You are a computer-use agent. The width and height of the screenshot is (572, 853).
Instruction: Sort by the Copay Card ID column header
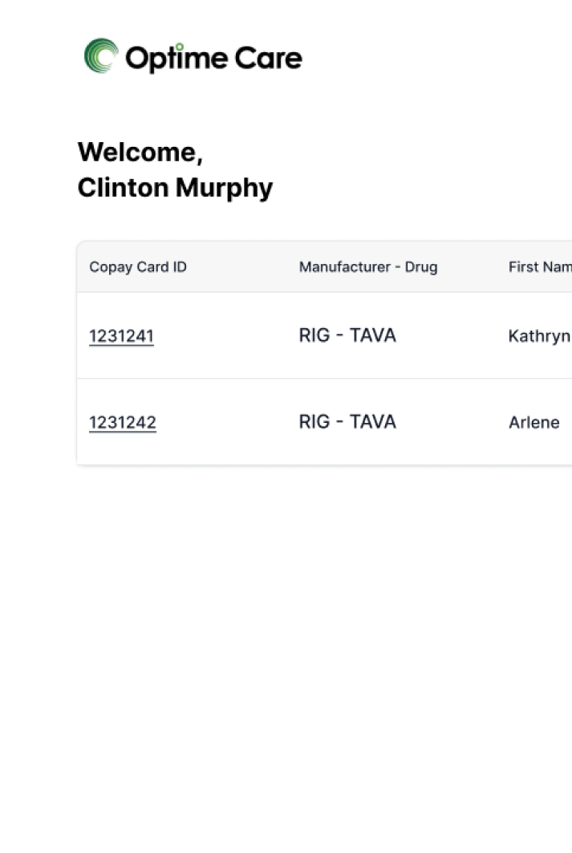(138, 267)
